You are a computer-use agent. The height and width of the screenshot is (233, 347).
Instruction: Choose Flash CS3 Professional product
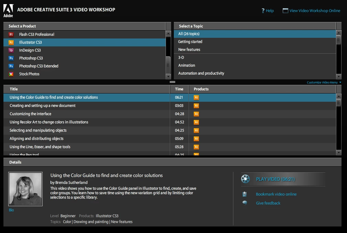(84, 34)
